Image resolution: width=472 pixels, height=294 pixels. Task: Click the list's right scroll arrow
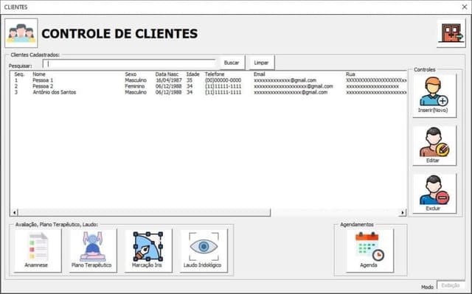403,212
